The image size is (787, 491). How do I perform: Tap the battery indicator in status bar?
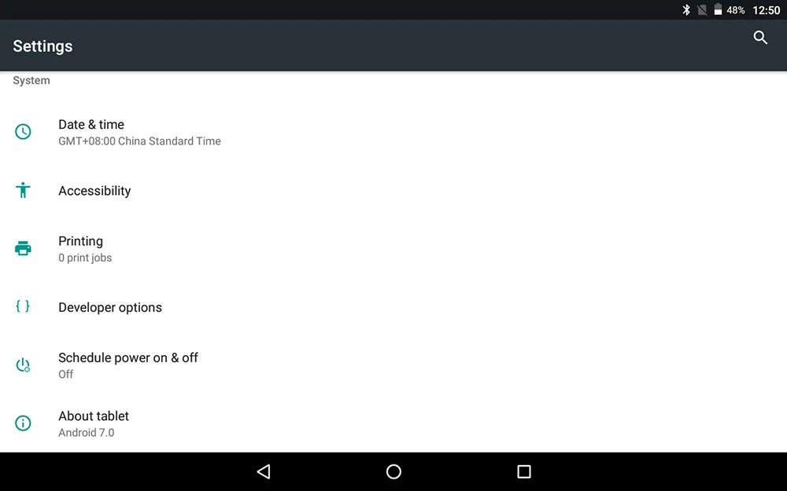[x=718, y=10]
